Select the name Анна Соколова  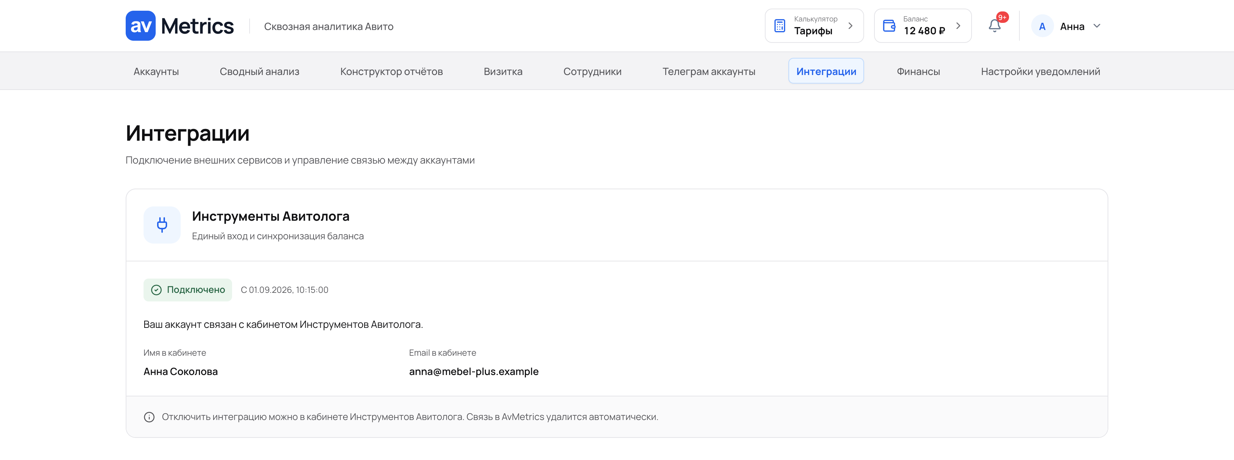click(x=181, y=371)
